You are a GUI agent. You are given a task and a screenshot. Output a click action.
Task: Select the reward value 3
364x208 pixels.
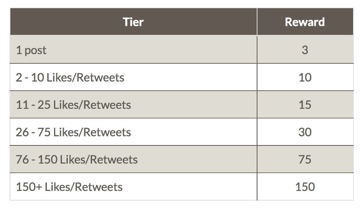[x=305, y=50]
